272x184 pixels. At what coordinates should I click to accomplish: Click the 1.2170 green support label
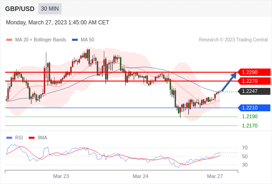[x=250, y=126]
